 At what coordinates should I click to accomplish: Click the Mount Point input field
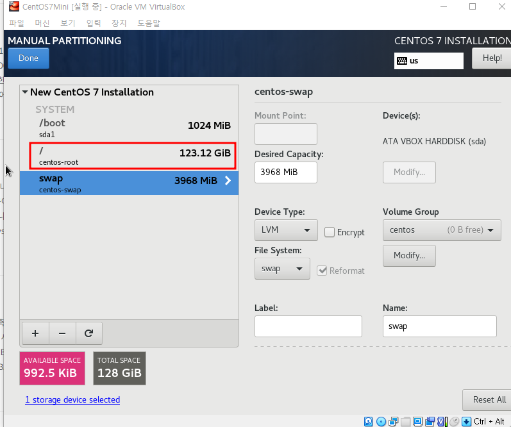pyautogui.click(x=286, y=133)
